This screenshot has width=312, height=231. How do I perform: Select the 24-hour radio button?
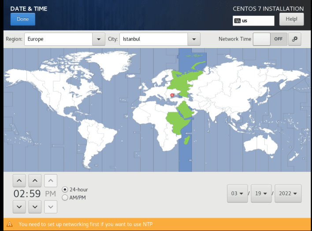pos(65,190)
